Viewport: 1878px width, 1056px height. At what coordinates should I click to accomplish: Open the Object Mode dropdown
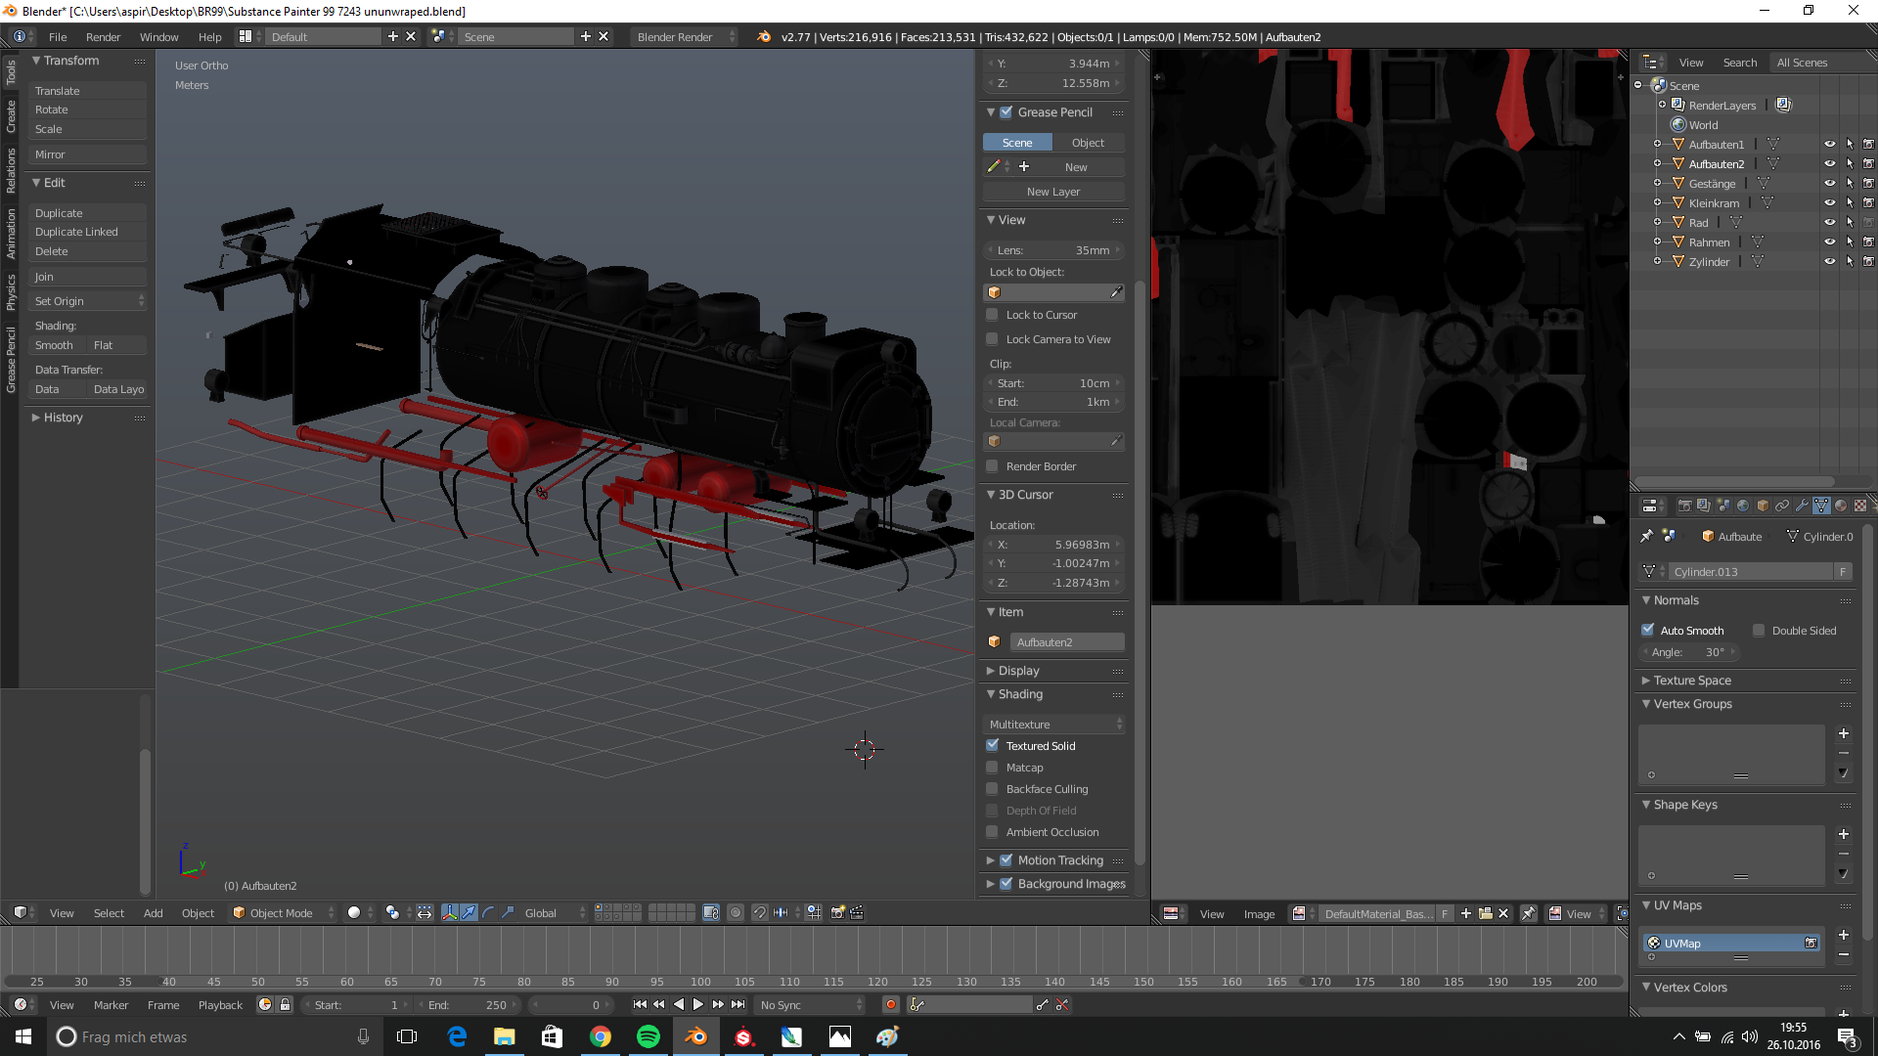[282, 913]
